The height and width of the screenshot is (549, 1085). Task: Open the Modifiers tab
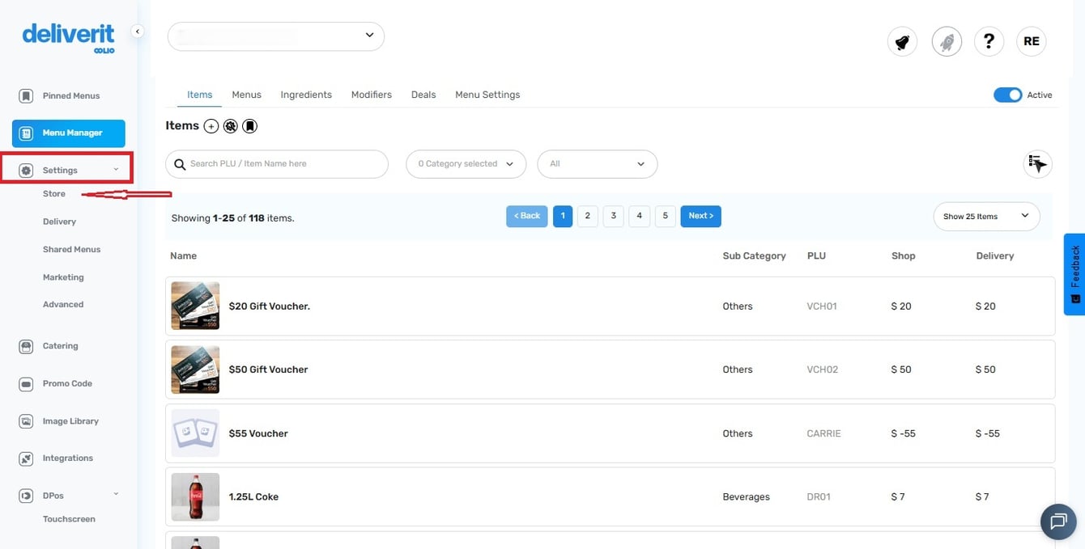pyautogui.click(x=372, y=95)
